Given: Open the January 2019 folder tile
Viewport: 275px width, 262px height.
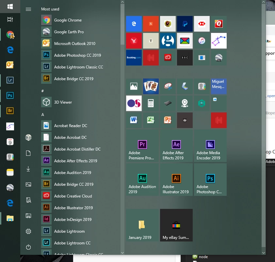Looking at the screenshot, I should [142, 225].
